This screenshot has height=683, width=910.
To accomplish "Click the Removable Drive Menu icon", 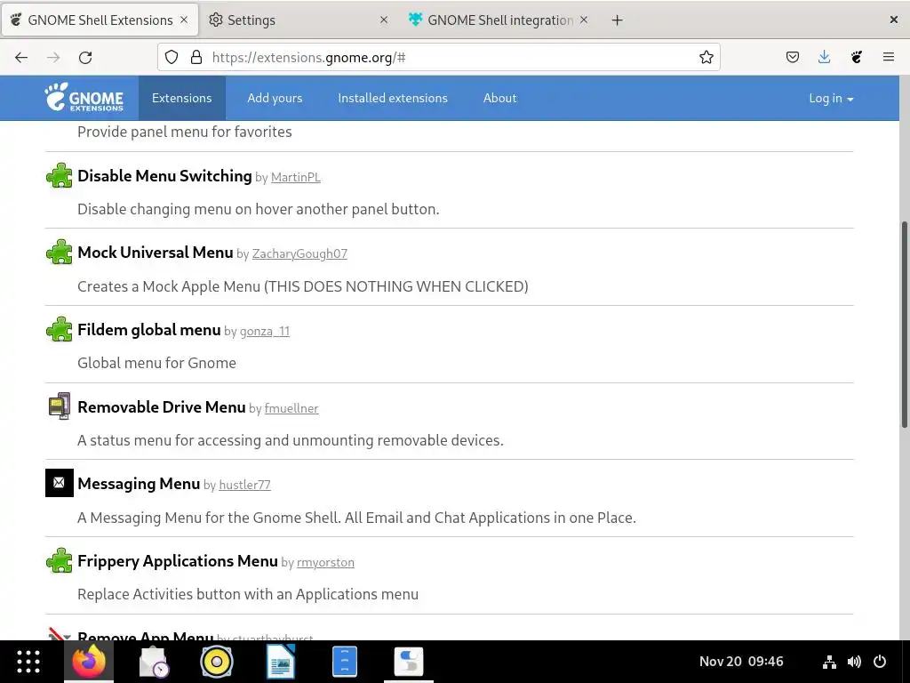I will pyautogui.click(x=60, y=406).
